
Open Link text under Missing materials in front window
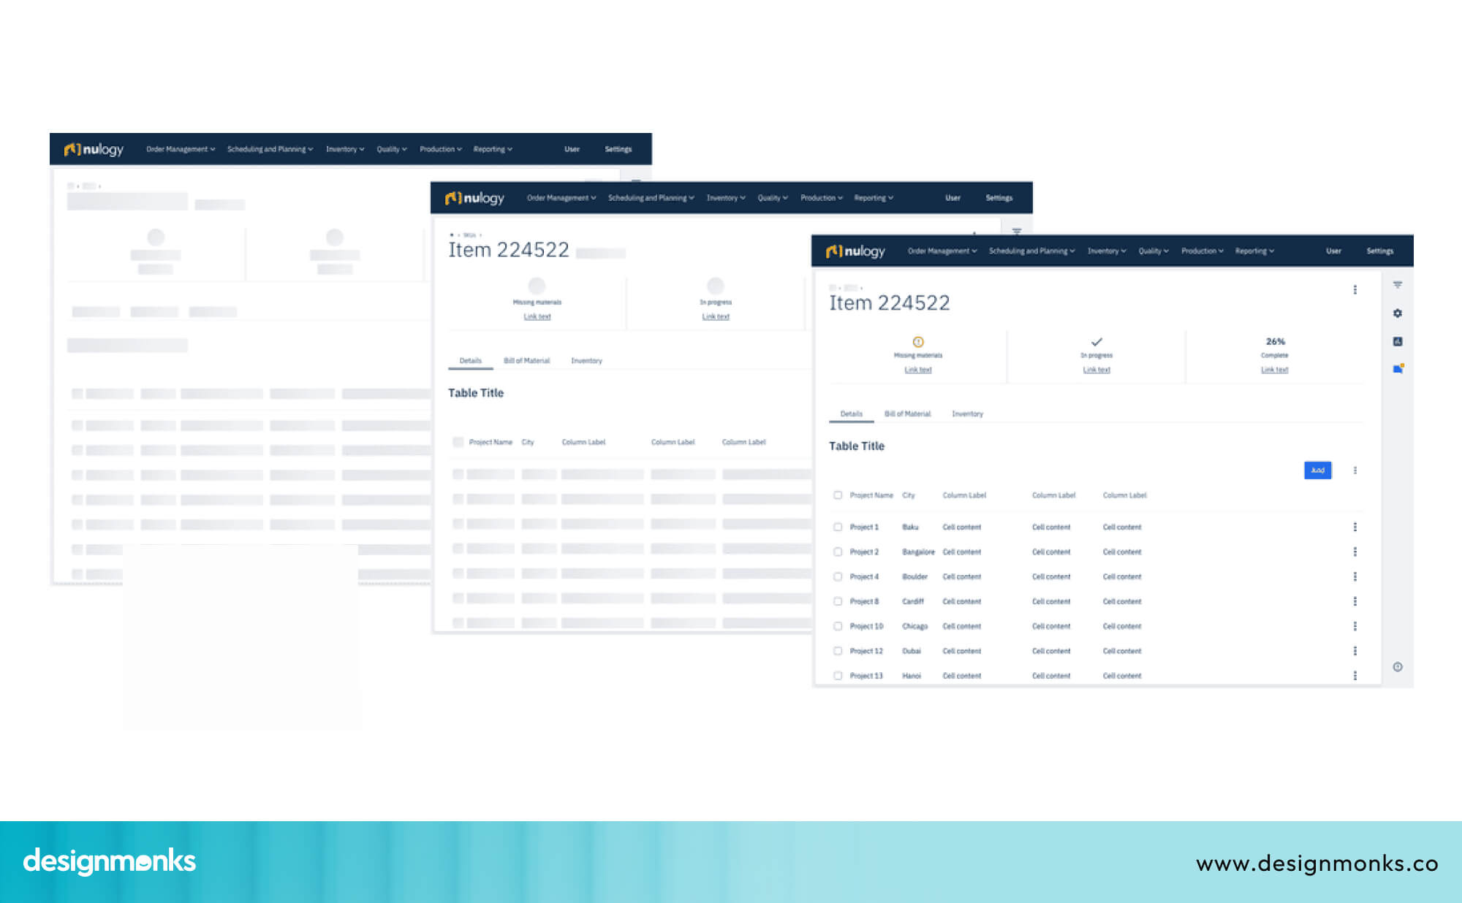[918, 370]
